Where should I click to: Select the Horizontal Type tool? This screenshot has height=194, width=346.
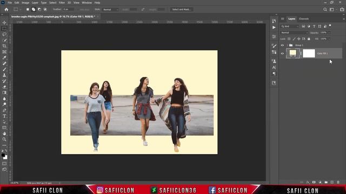(x=4, y=116)
